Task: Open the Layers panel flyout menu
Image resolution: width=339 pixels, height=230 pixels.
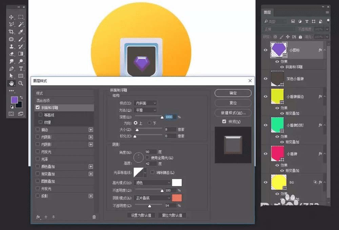Action: [327, 13]
